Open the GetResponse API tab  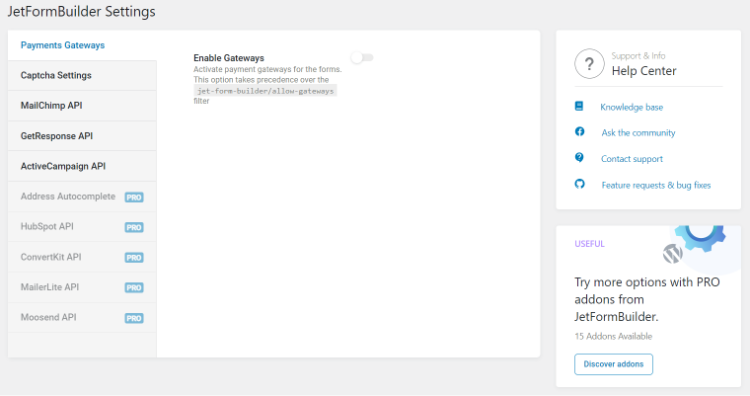click(82, 136)
